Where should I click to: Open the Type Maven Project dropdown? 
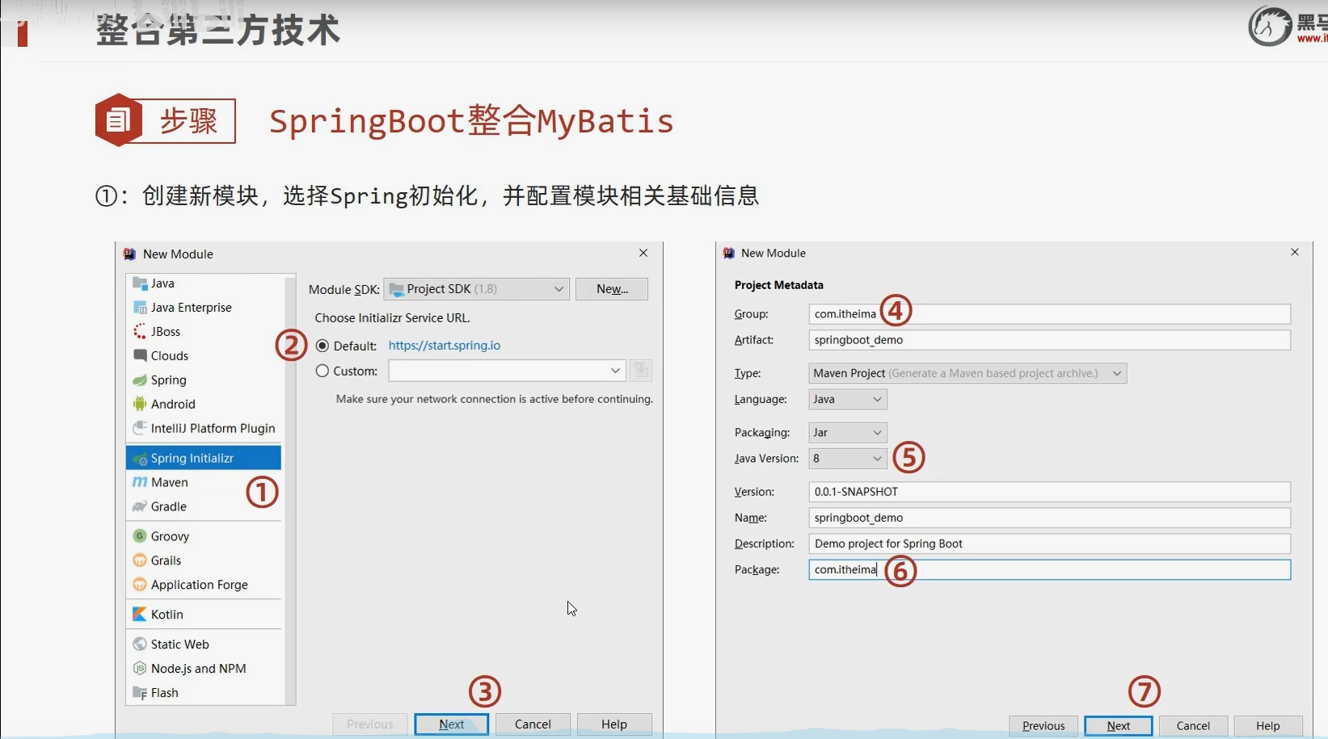[968, 373]
